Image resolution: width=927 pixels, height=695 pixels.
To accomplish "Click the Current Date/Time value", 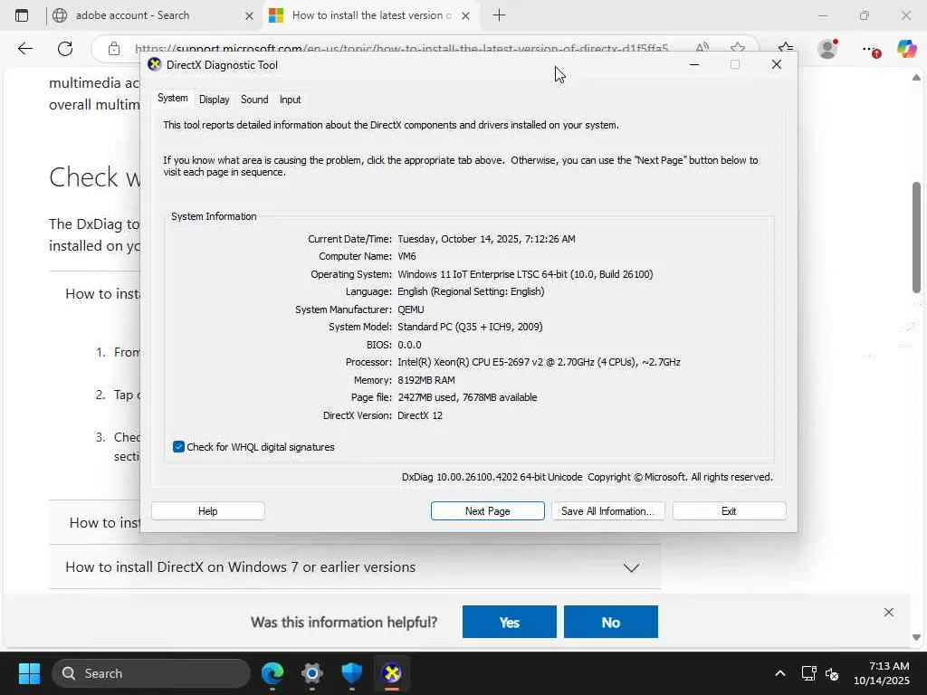I will (486, 239).
